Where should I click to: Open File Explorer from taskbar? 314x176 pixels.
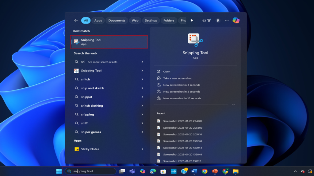[x=235, y=171]
